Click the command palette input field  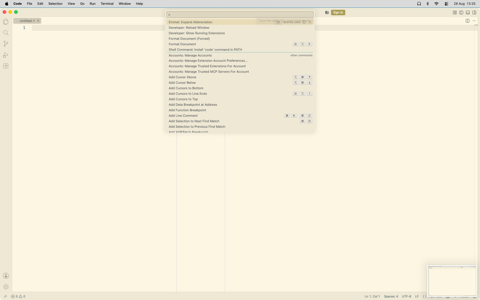(240, 15)
